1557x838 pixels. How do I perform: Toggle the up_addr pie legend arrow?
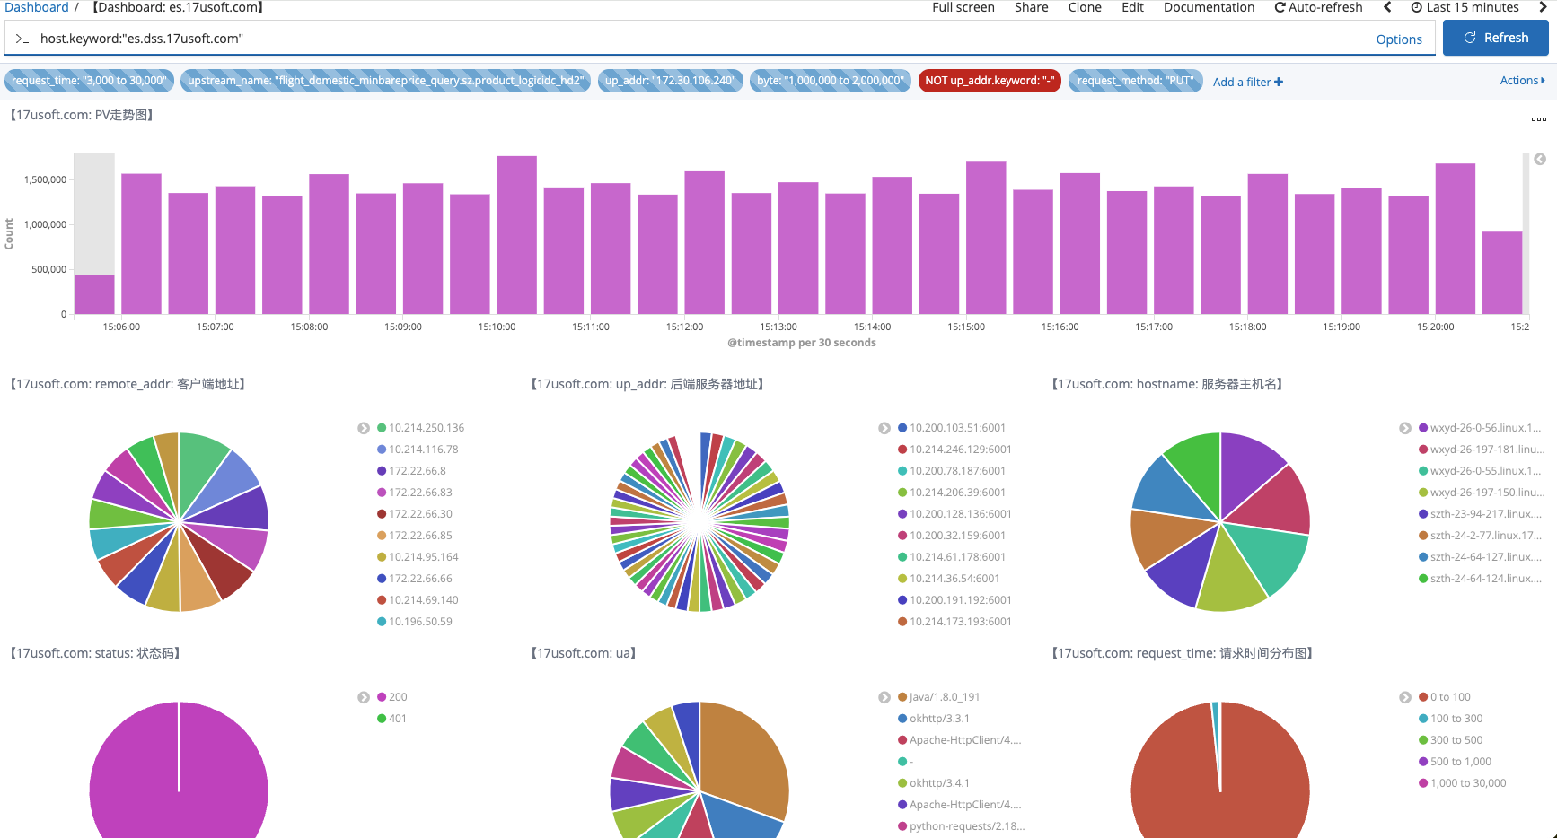[x=884, y=429]
